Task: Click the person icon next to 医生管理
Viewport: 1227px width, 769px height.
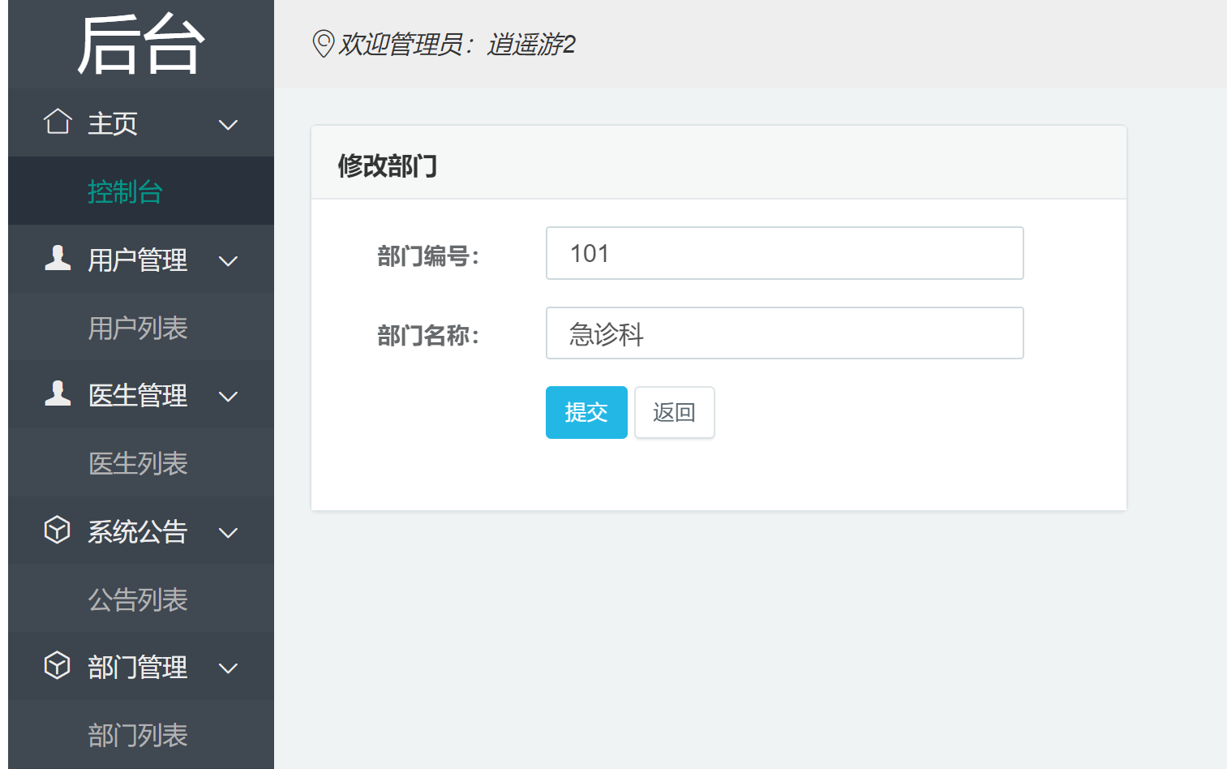Action: click(x=58, y=393)
